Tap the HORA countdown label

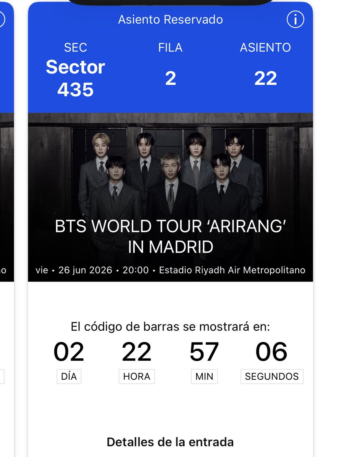[x=137, y=376]
